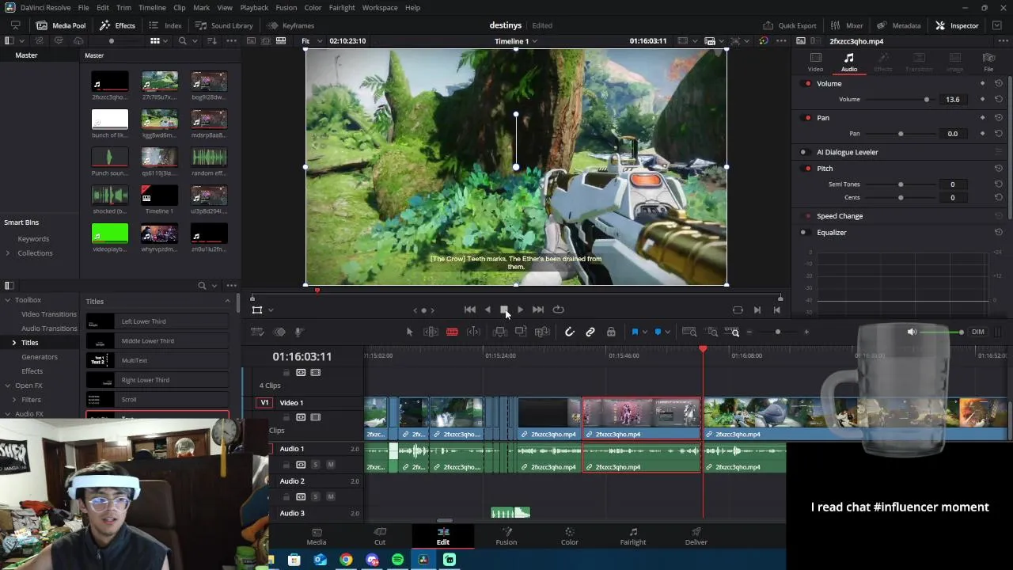Screen dimensions: 1013x570
Task: Click the Custom Zoom magnifier icon
Action: [734, 332]
